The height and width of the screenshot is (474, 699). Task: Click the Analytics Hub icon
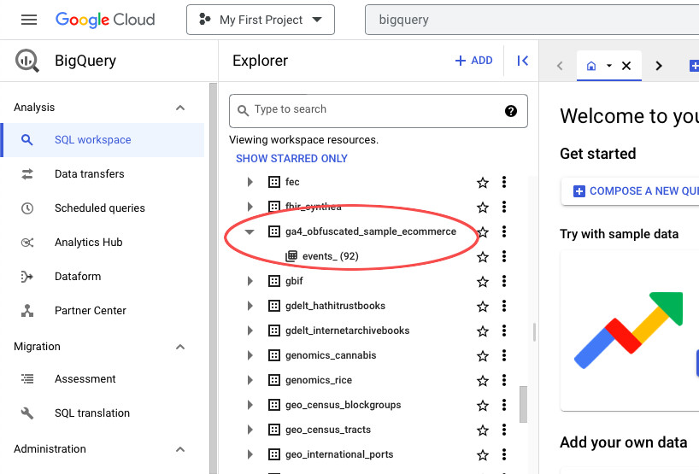(27, 243)
